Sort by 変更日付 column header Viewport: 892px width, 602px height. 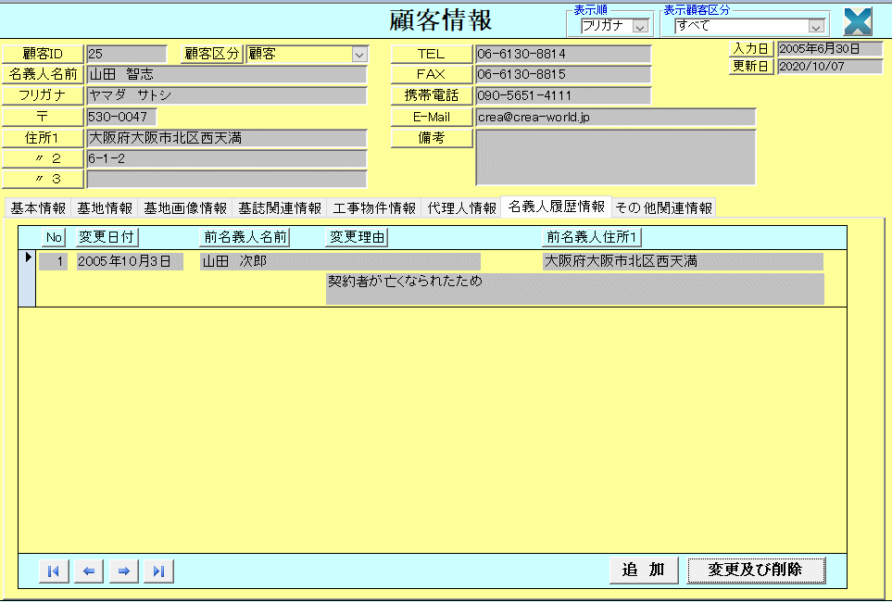pyautogui.click(x=107, y=237)
